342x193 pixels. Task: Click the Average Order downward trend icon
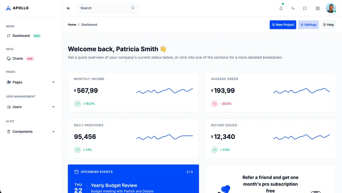pos(214,104)
